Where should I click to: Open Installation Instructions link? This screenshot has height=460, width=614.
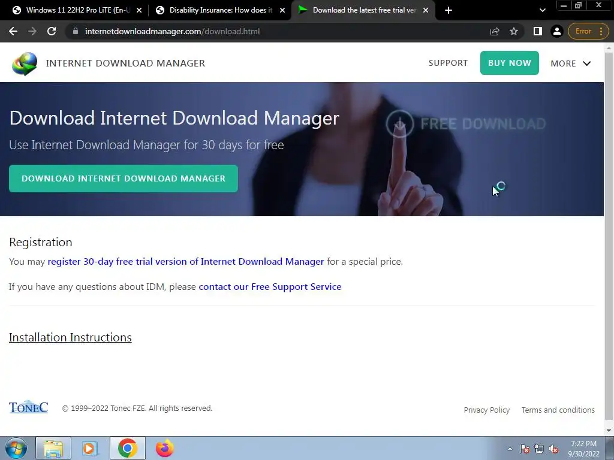[x=70, y=337]
